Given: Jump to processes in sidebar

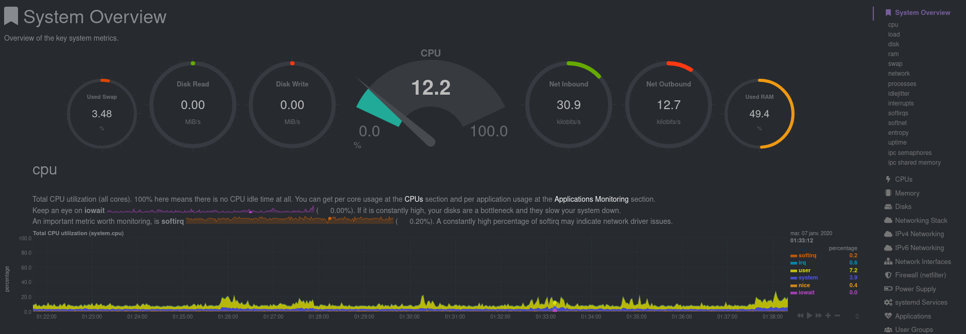Looking at the screenshot, I should pyautogui.click(x=902, y=84).
